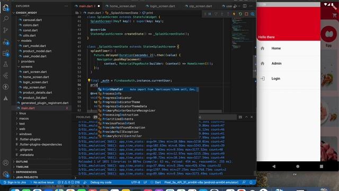
Task: Stop the debug session
Action: (x=246, y=14)
